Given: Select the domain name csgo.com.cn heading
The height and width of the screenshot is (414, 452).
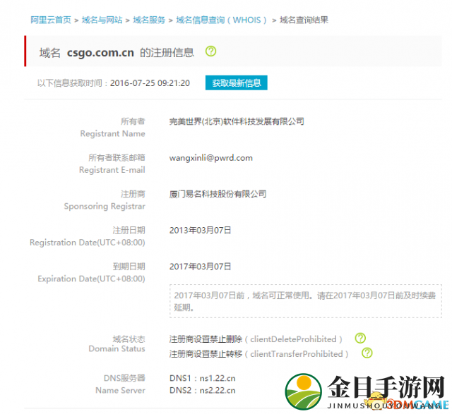Looking at the screenshot, I should pos(100,53).
